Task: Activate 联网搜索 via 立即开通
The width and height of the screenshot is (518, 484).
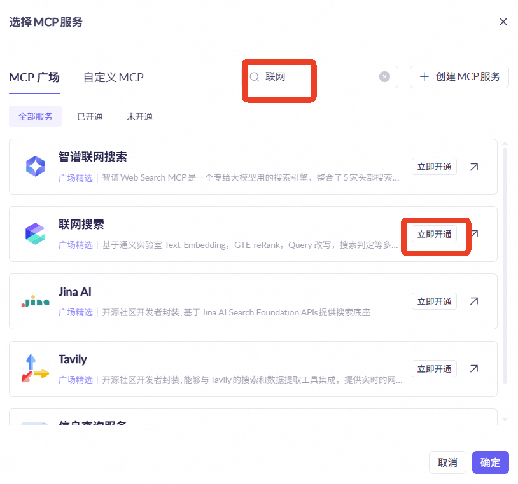Action: point(434,234)
